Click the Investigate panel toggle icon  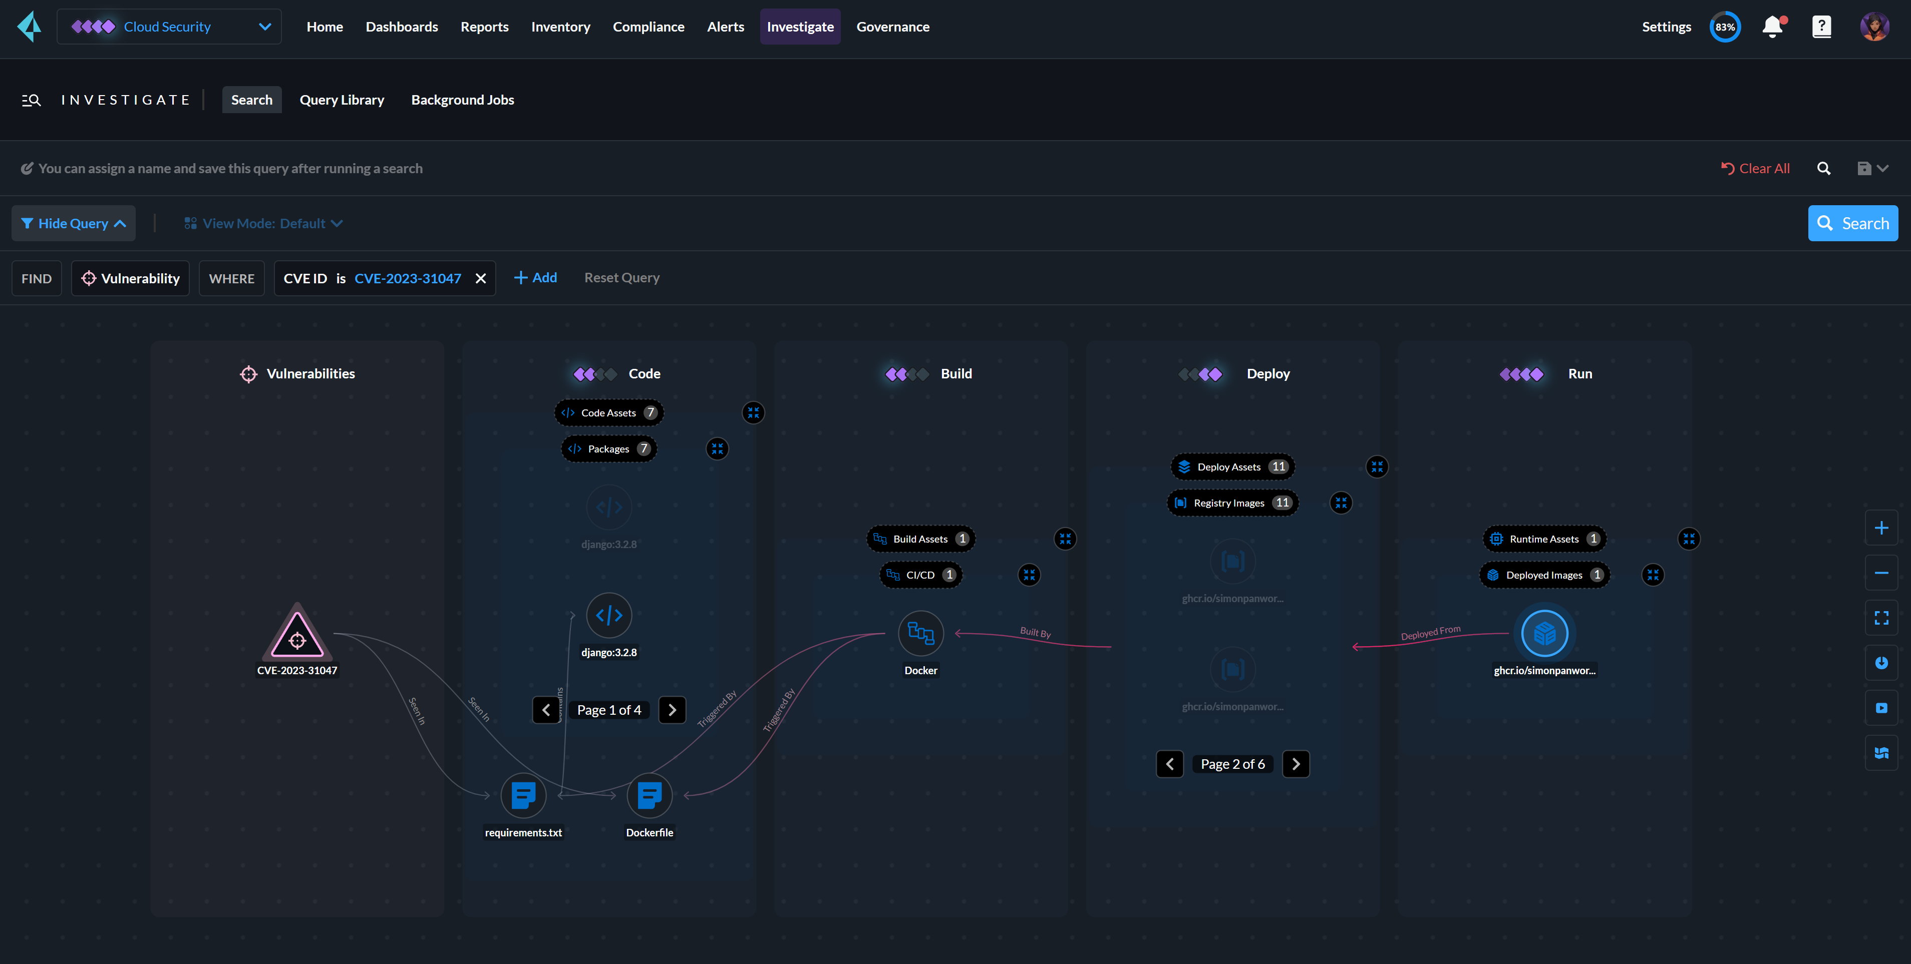[x=31, y=100]
